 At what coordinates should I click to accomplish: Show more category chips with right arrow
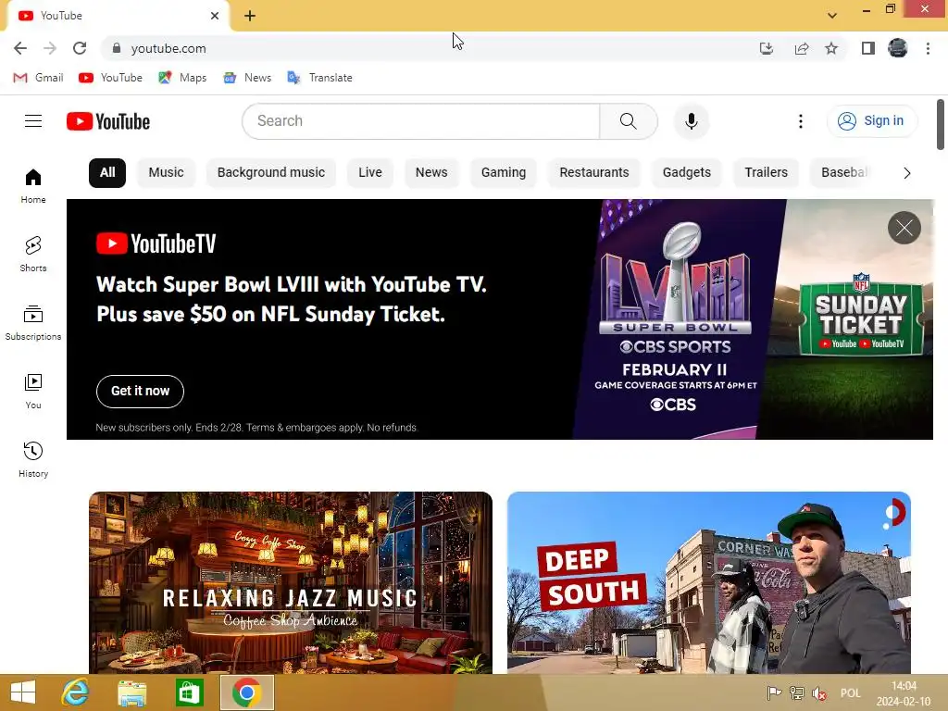pos(906,173)
